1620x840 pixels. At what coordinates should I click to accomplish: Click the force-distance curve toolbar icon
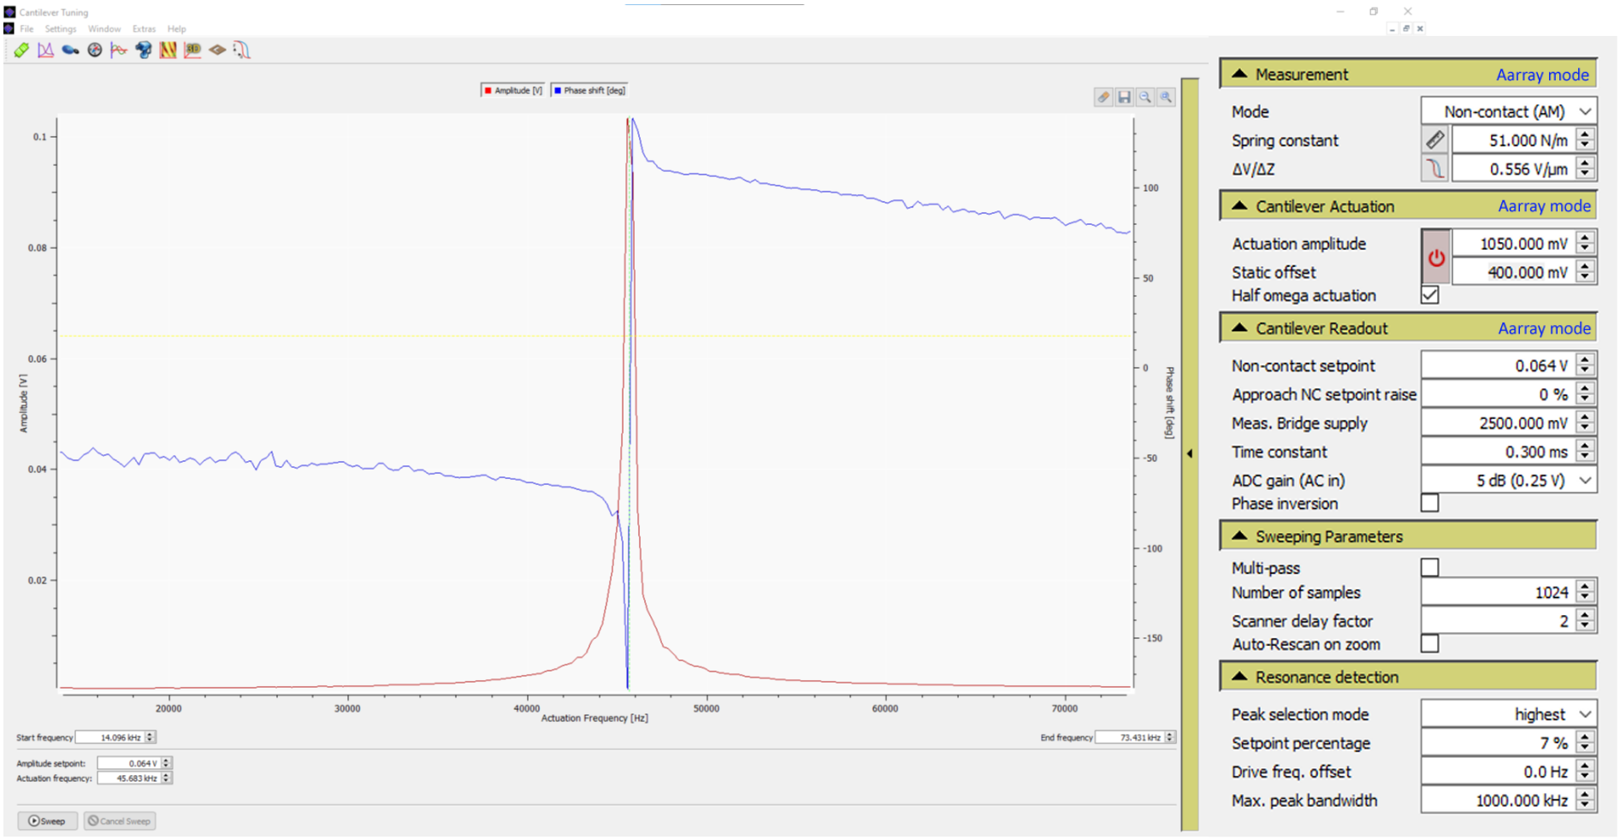point(242,50)
